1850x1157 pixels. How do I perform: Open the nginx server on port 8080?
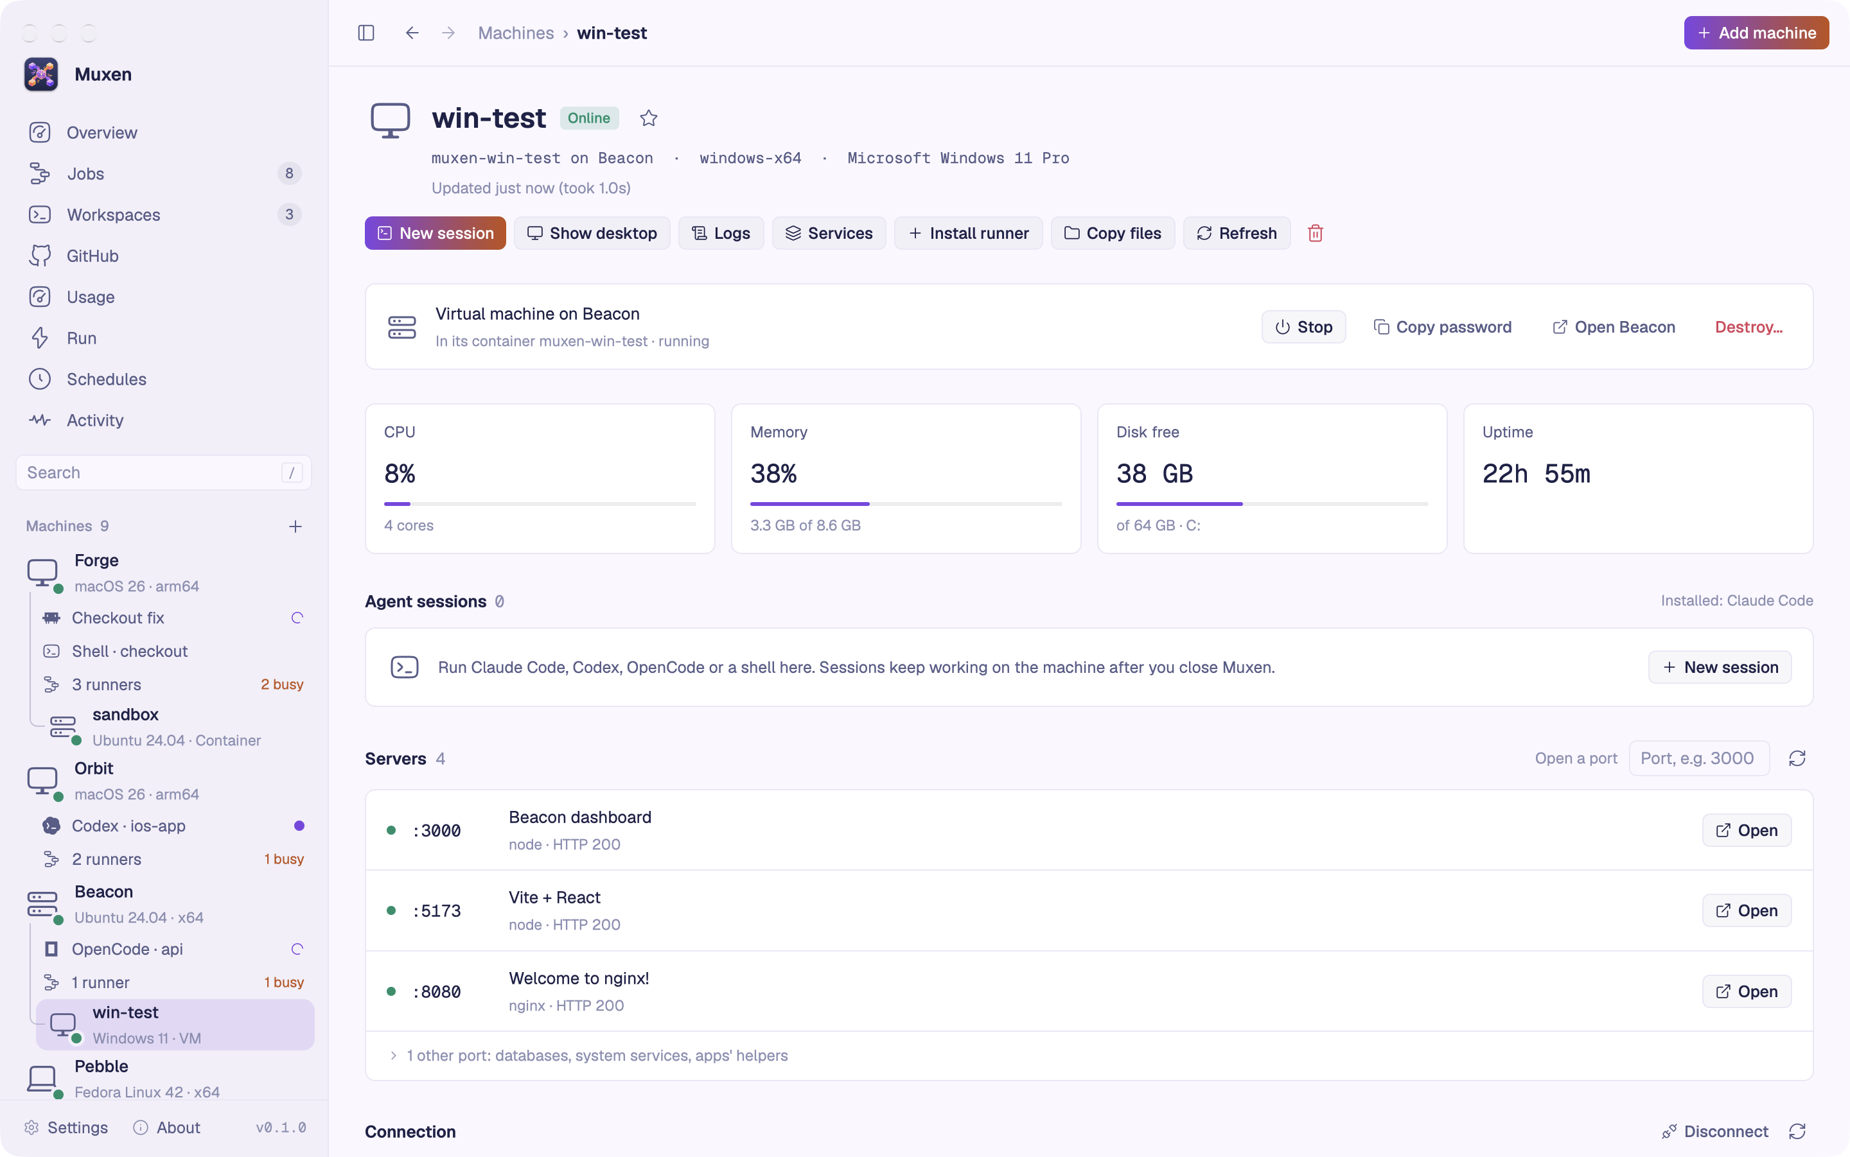tap(1747, 991)
